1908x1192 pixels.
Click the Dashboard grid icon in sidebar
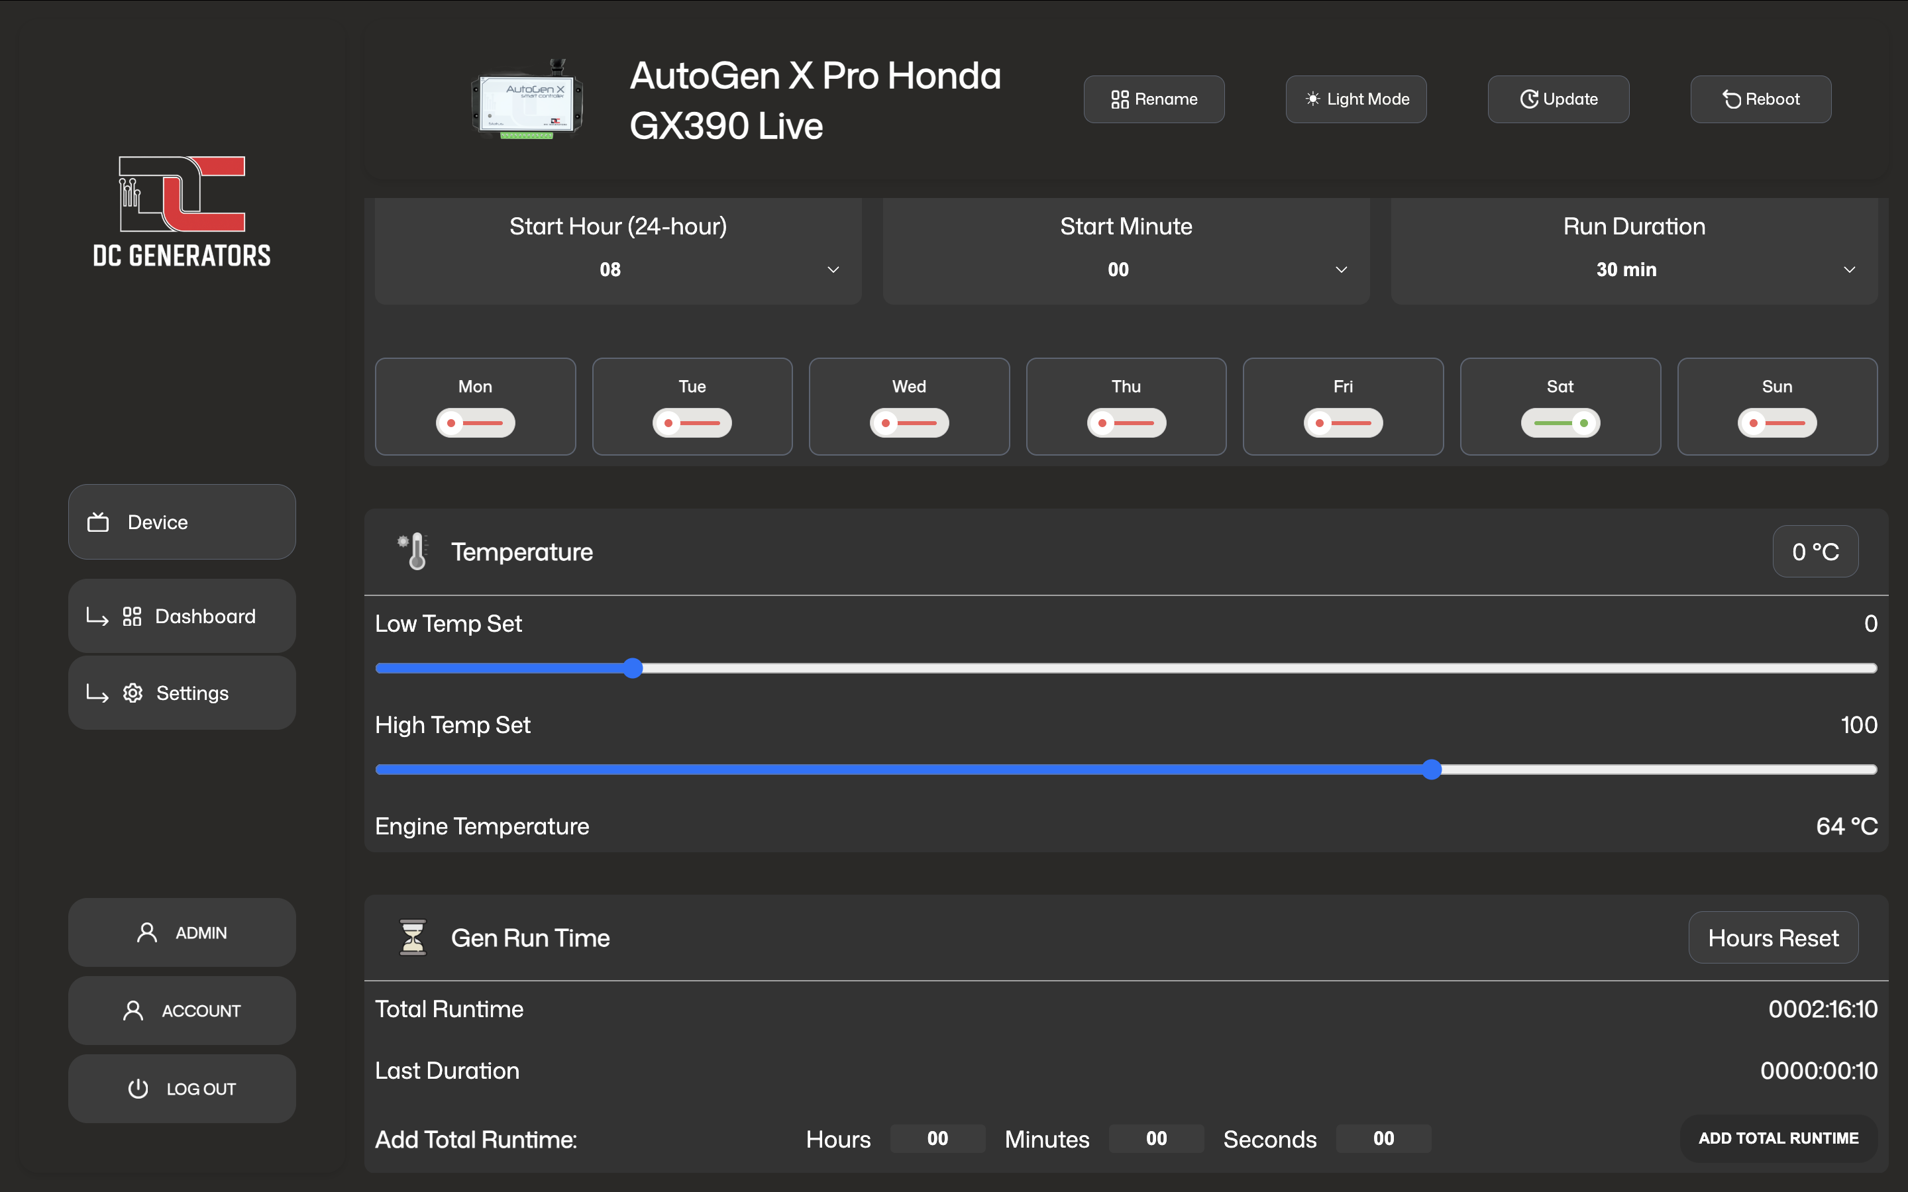(132, 617)
